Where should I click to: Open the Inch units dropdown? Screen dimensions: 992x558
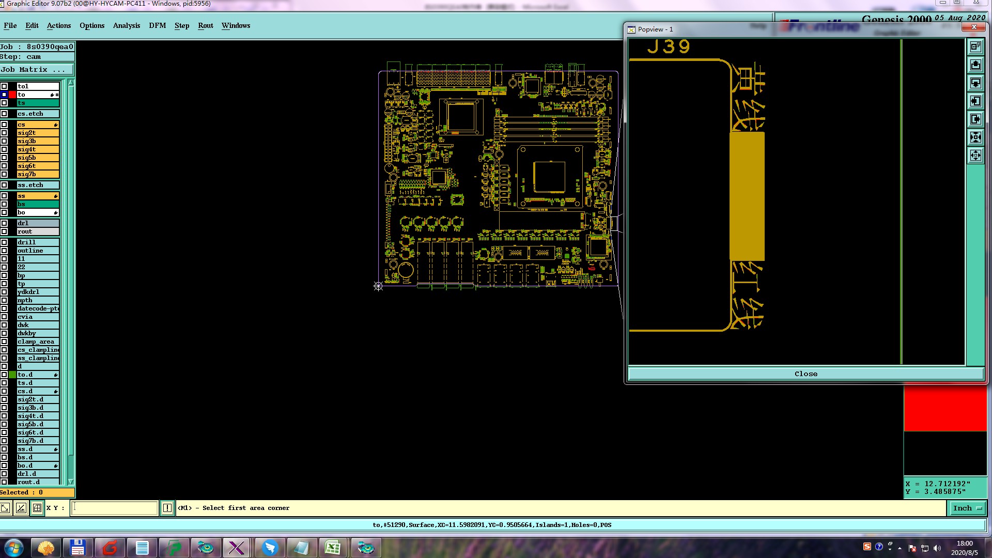(x=967, y=508)
